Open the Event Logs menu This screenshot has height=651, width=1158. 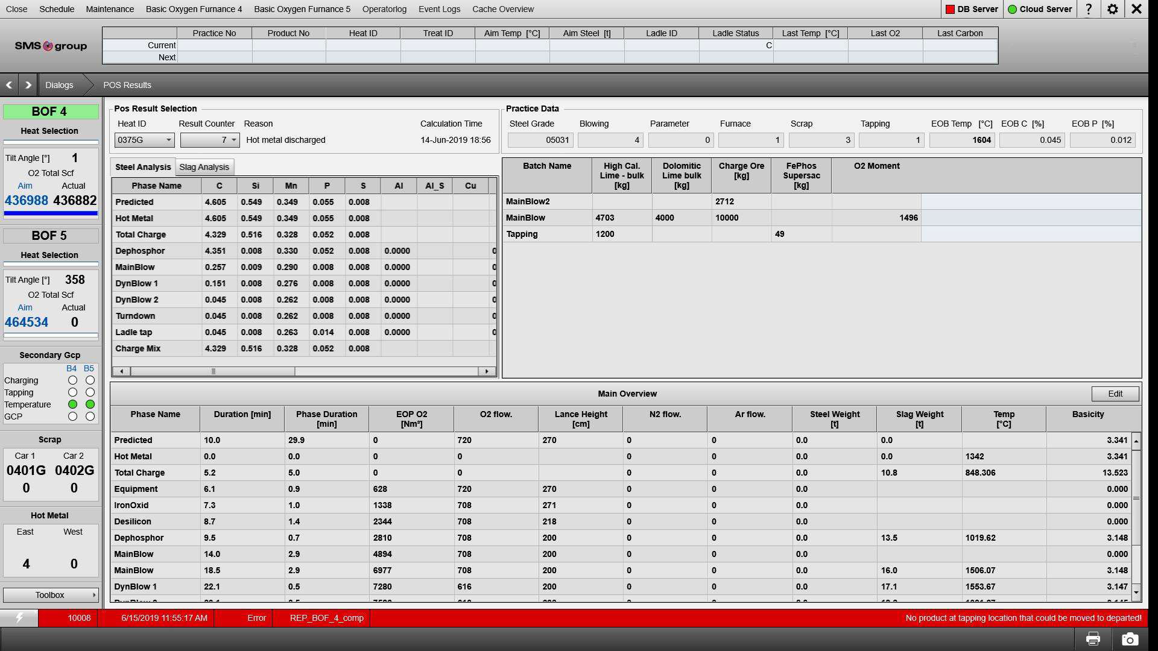point(439,9)
